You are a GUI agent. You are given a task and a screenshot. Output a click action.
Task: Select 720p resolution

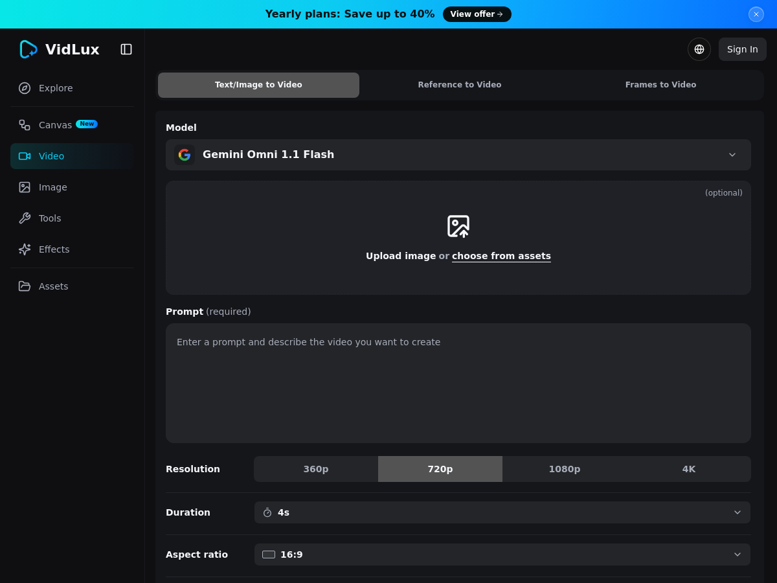pos(440,469)
